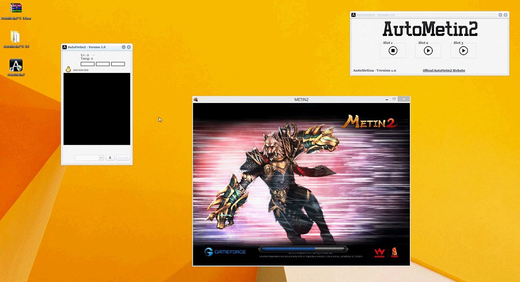The width and height of the screenshot is (520, 282).
Task: Click the 'Slot 2' label
Action: click(423, 43)
